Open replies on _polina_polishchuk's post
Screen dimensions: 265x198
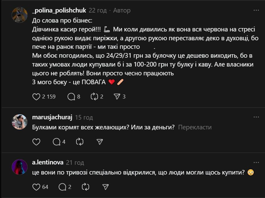(71, 97)
